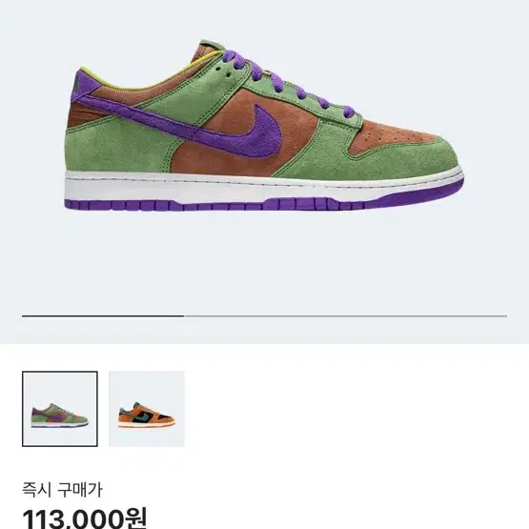Image resolution: width=529 pixels, height=529 pixels.
Task: Open the main sneaker product image
Action: pos(264,126)
